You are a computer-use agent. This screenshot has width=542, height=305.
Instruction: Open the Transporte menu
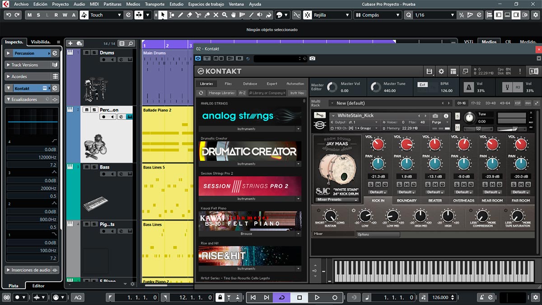154,4
